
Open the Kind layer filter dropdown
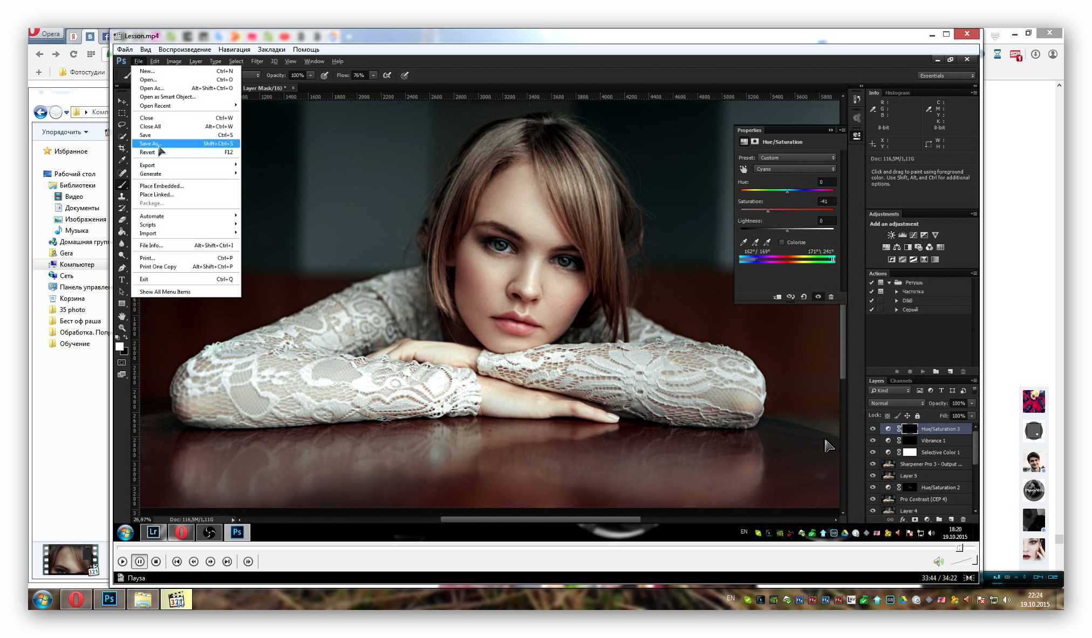tap(890, 391)
